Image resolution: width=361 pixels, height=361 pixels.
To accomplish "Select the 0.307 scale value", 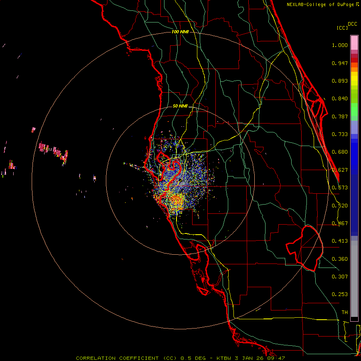I will coord(340,277).
